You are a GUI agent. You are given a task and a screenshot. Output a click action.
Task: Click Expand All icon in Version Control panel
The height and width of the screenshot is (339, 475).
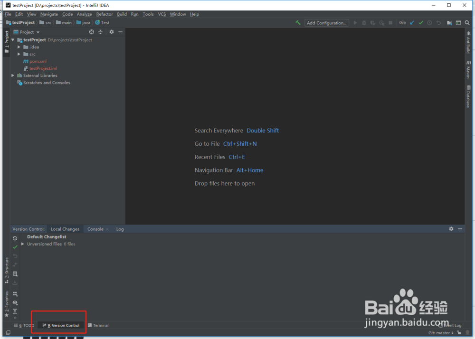click(x=15, y=311)
